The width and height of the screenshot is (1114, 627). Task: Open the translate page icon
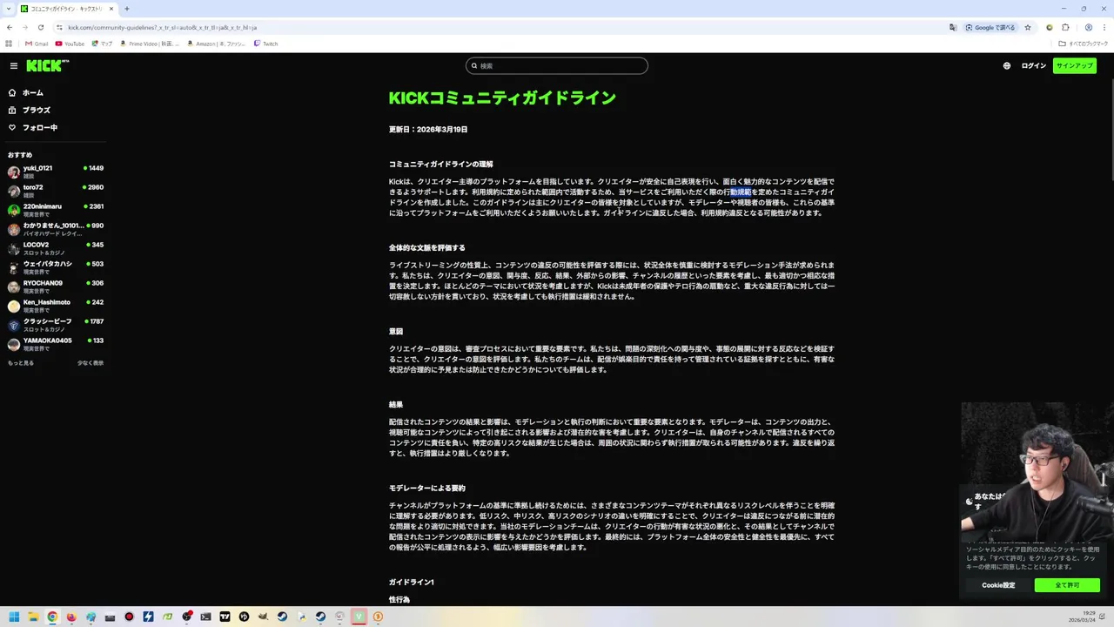pos(953,27)
